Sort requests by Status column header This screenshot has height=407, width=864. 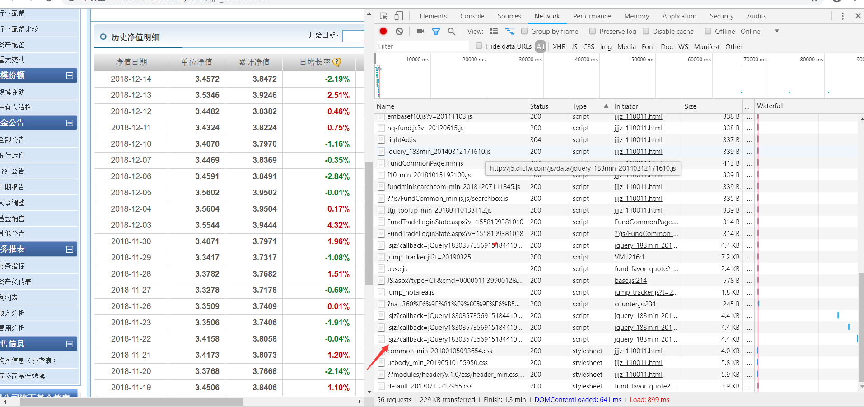click(x=549, y=106)
